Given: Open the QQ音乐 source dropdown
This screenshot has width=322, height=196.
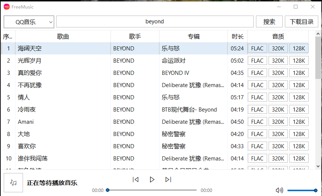Looking at the screenshot, I should click(29, 22).
